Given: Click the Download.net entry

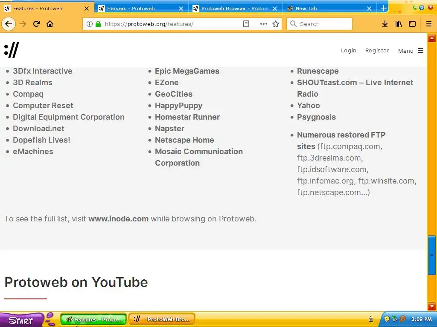Looking at the screenshot, I should point(38,129).
